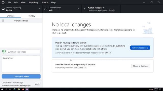Click 'first setup commit for kavita project' text
The width and height of the screenshot is (163, 91).
[16, 85]
